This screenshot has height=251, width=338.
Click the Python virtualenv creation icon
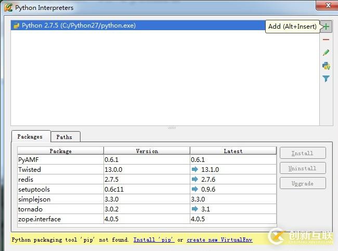pyautogui.click(x=326, y=66)
